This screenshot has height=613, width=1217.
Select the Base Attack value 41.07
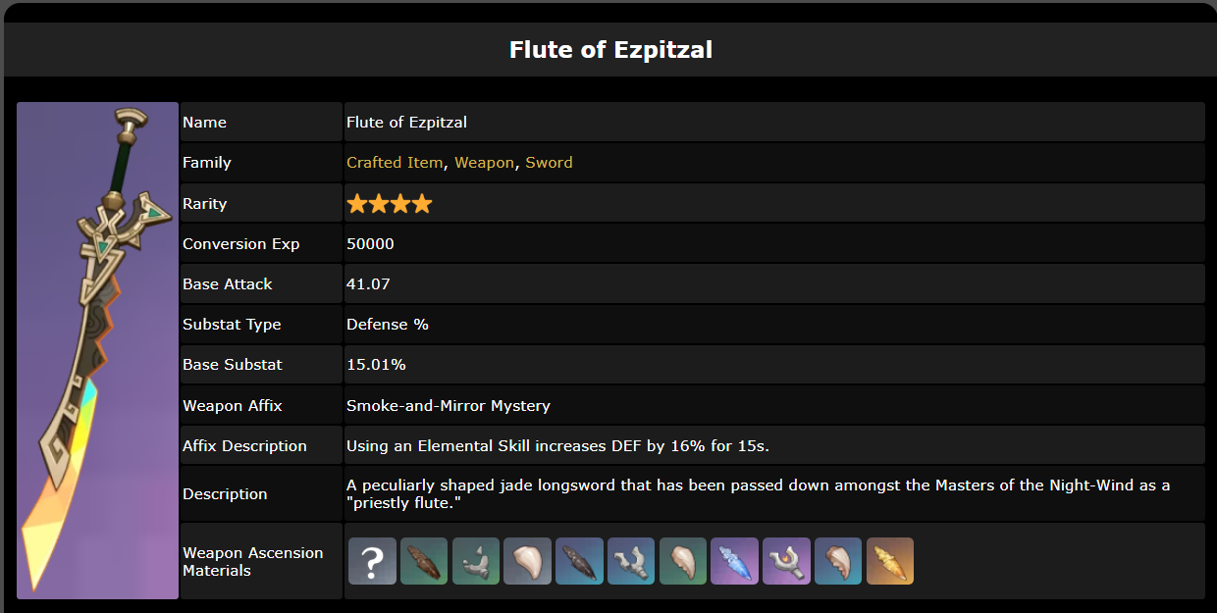pos(368,284)
